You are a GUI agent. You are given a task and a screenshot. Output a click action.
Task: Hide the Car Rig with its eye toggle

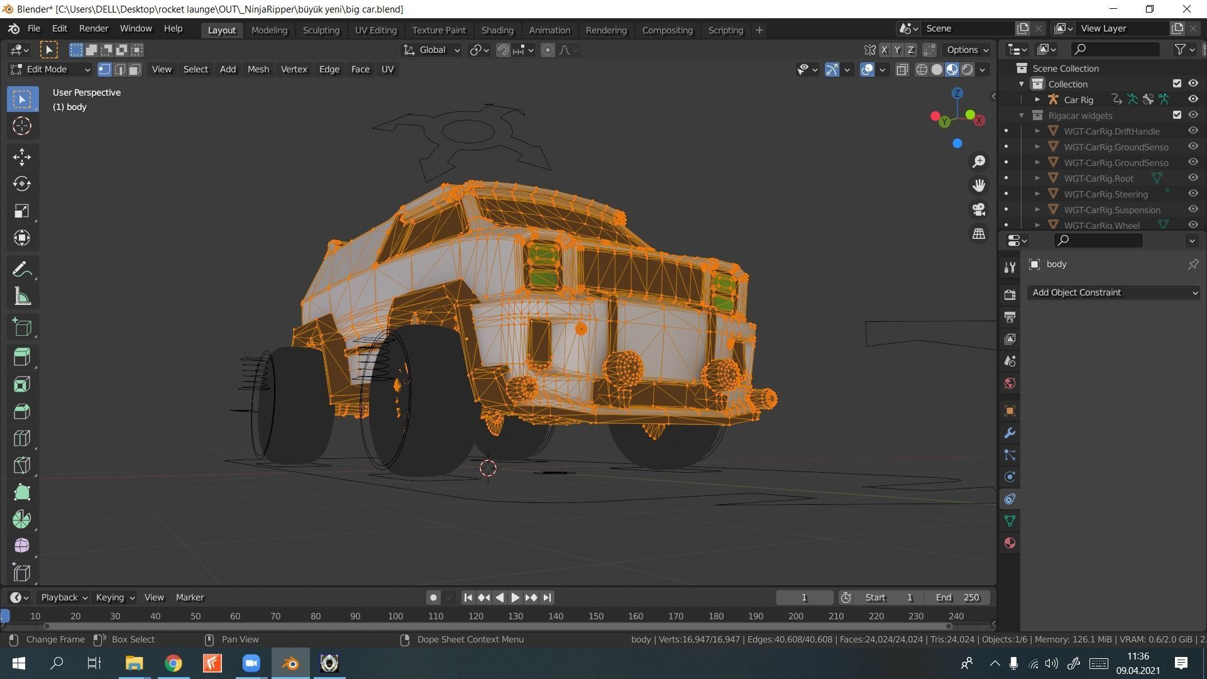(x=1193, y=99)
